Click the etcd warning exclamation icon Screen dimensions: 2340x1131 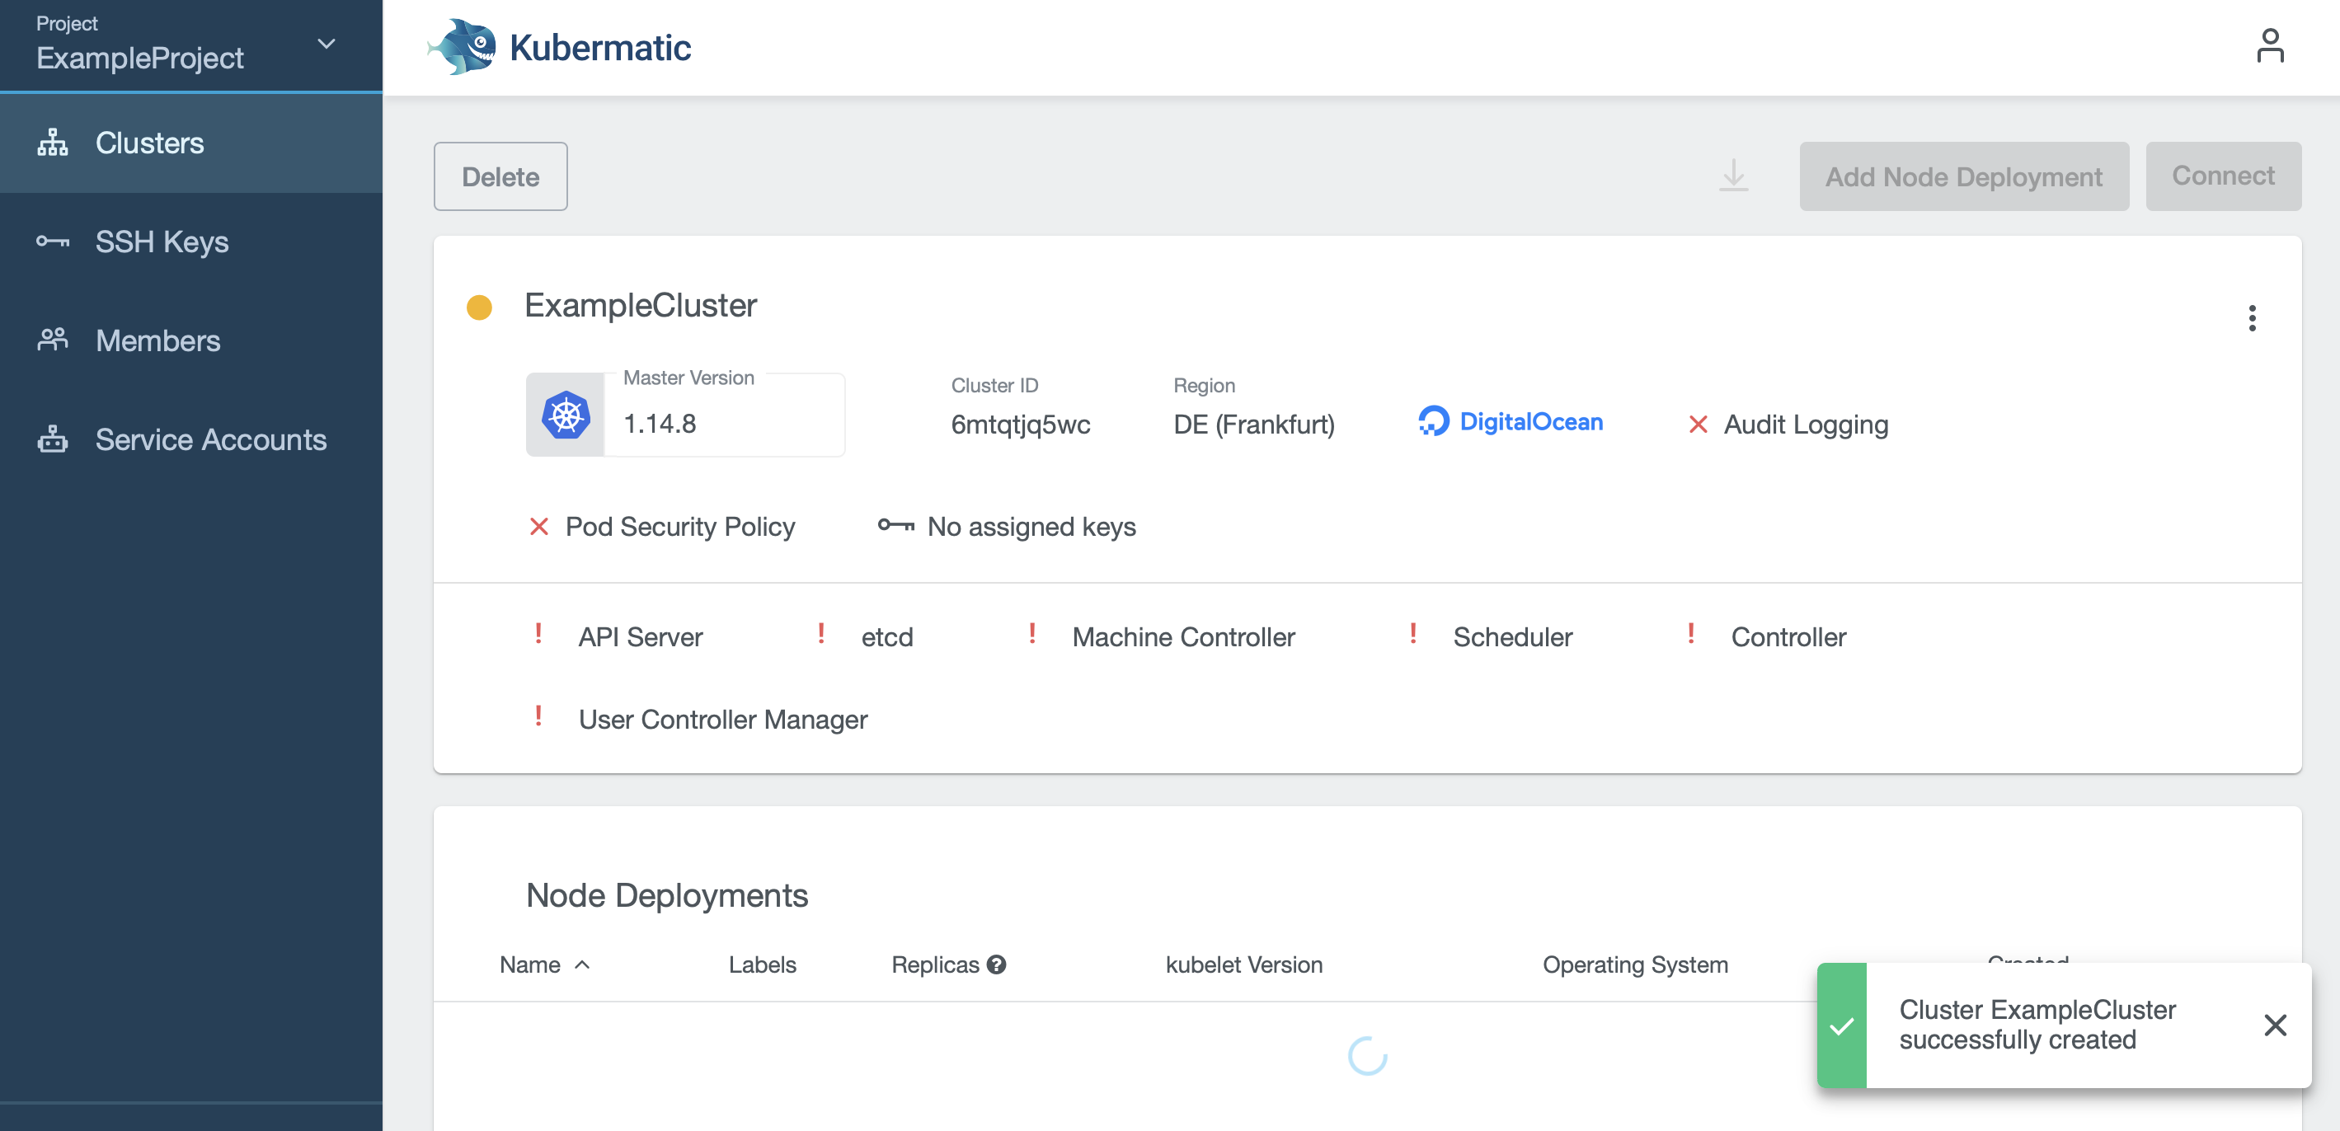[x=821, y=633]
